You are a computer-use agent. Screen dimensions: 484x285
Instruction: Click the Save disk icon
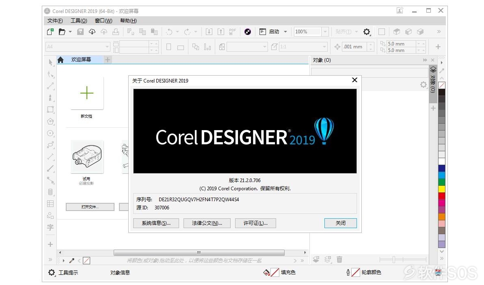pyautogui.click(x=80, y=32)
